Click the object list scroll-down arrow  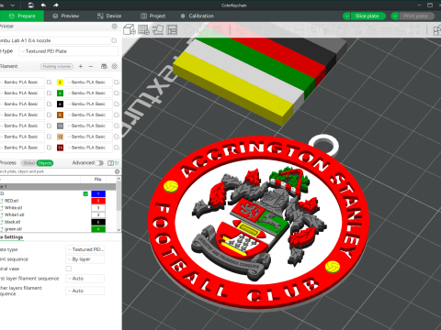[x=119, y=230]
